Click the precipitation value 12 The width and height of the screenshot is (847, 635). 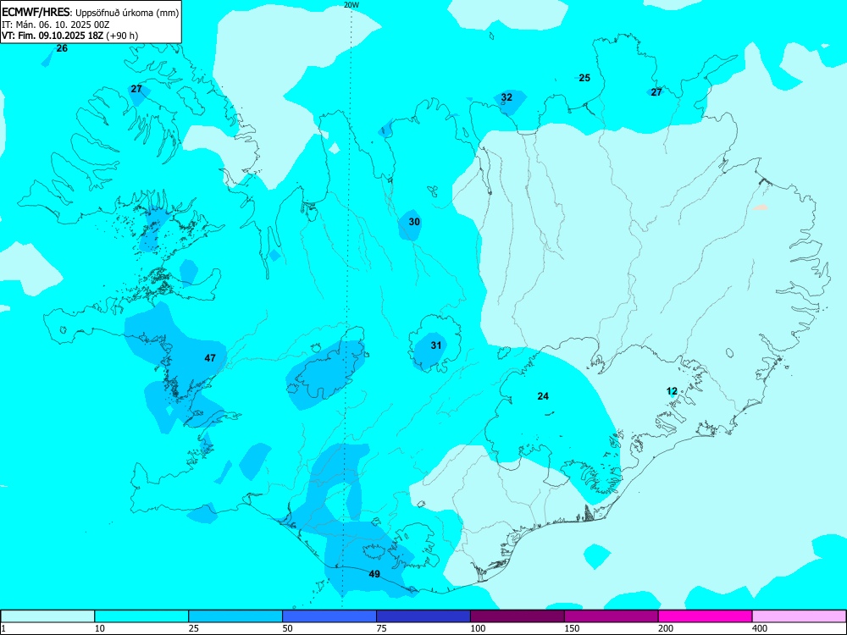tap(672, 391)
